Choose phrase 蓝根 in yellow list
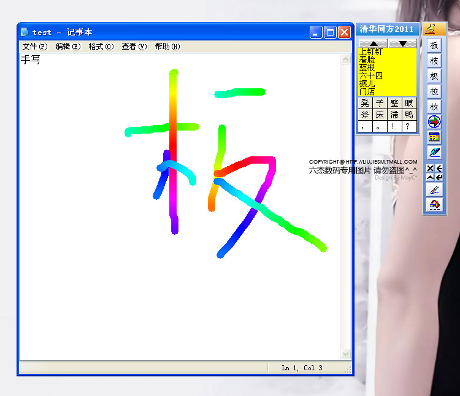This screenshot has width=460, height=396. click(367, 67)
